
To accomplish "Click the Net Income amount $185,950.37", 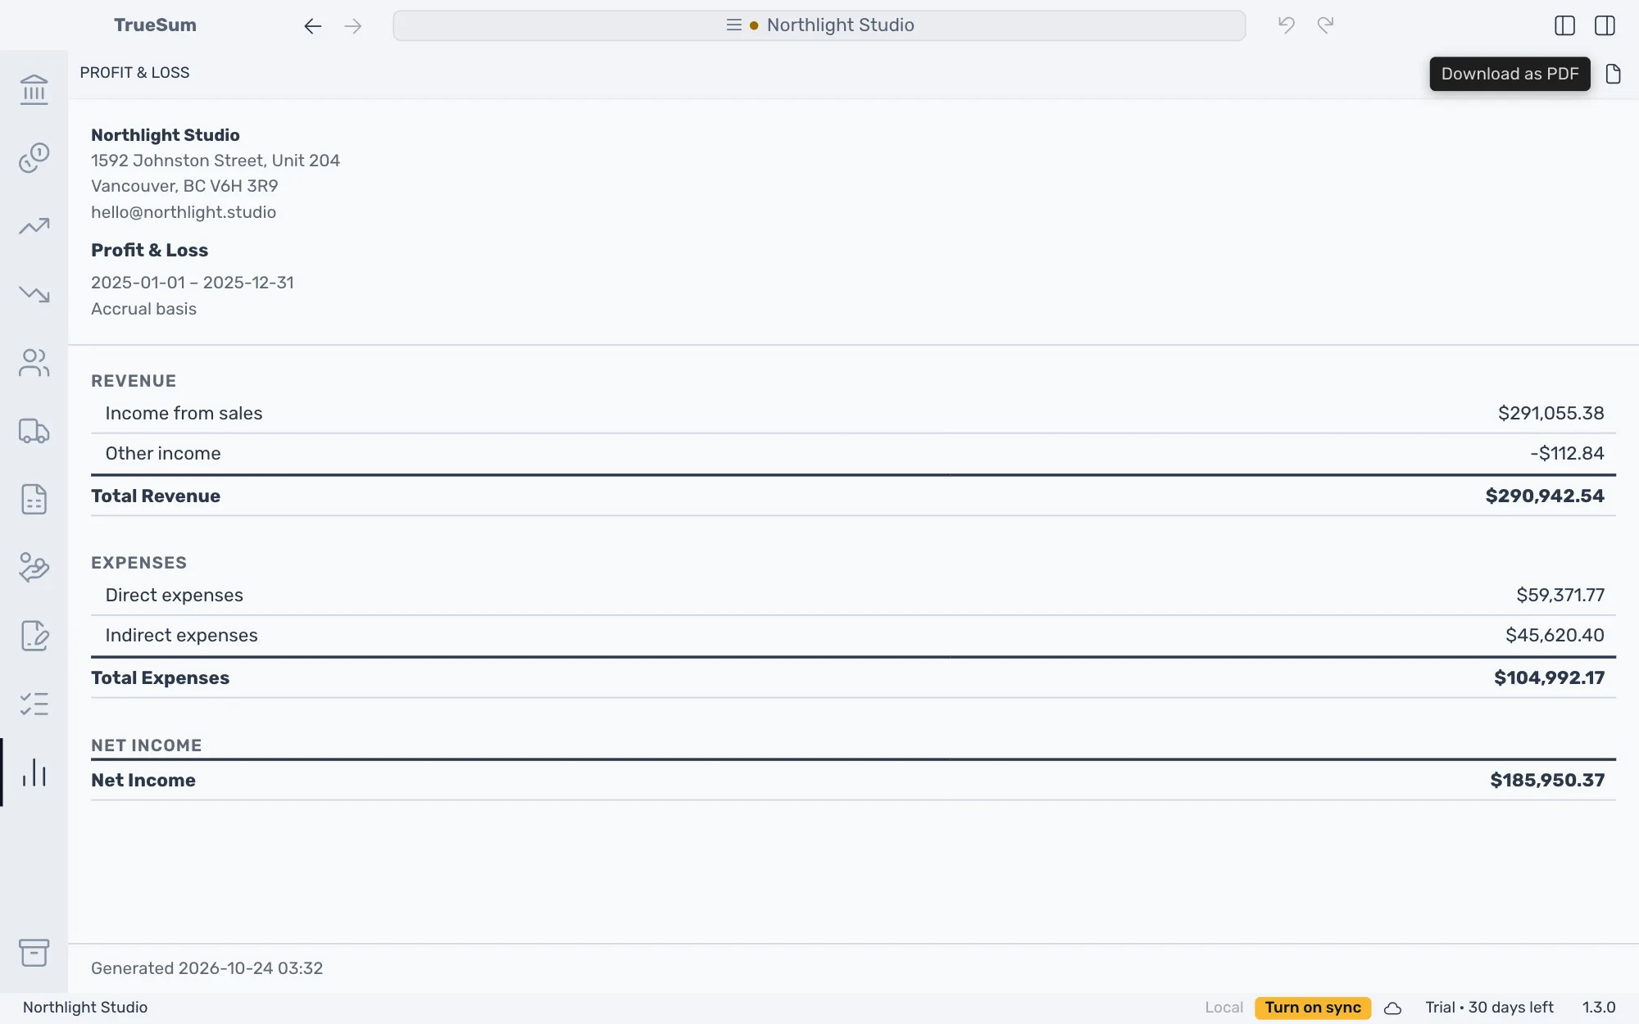I will pyautogui.click(x=1547, y=780).
